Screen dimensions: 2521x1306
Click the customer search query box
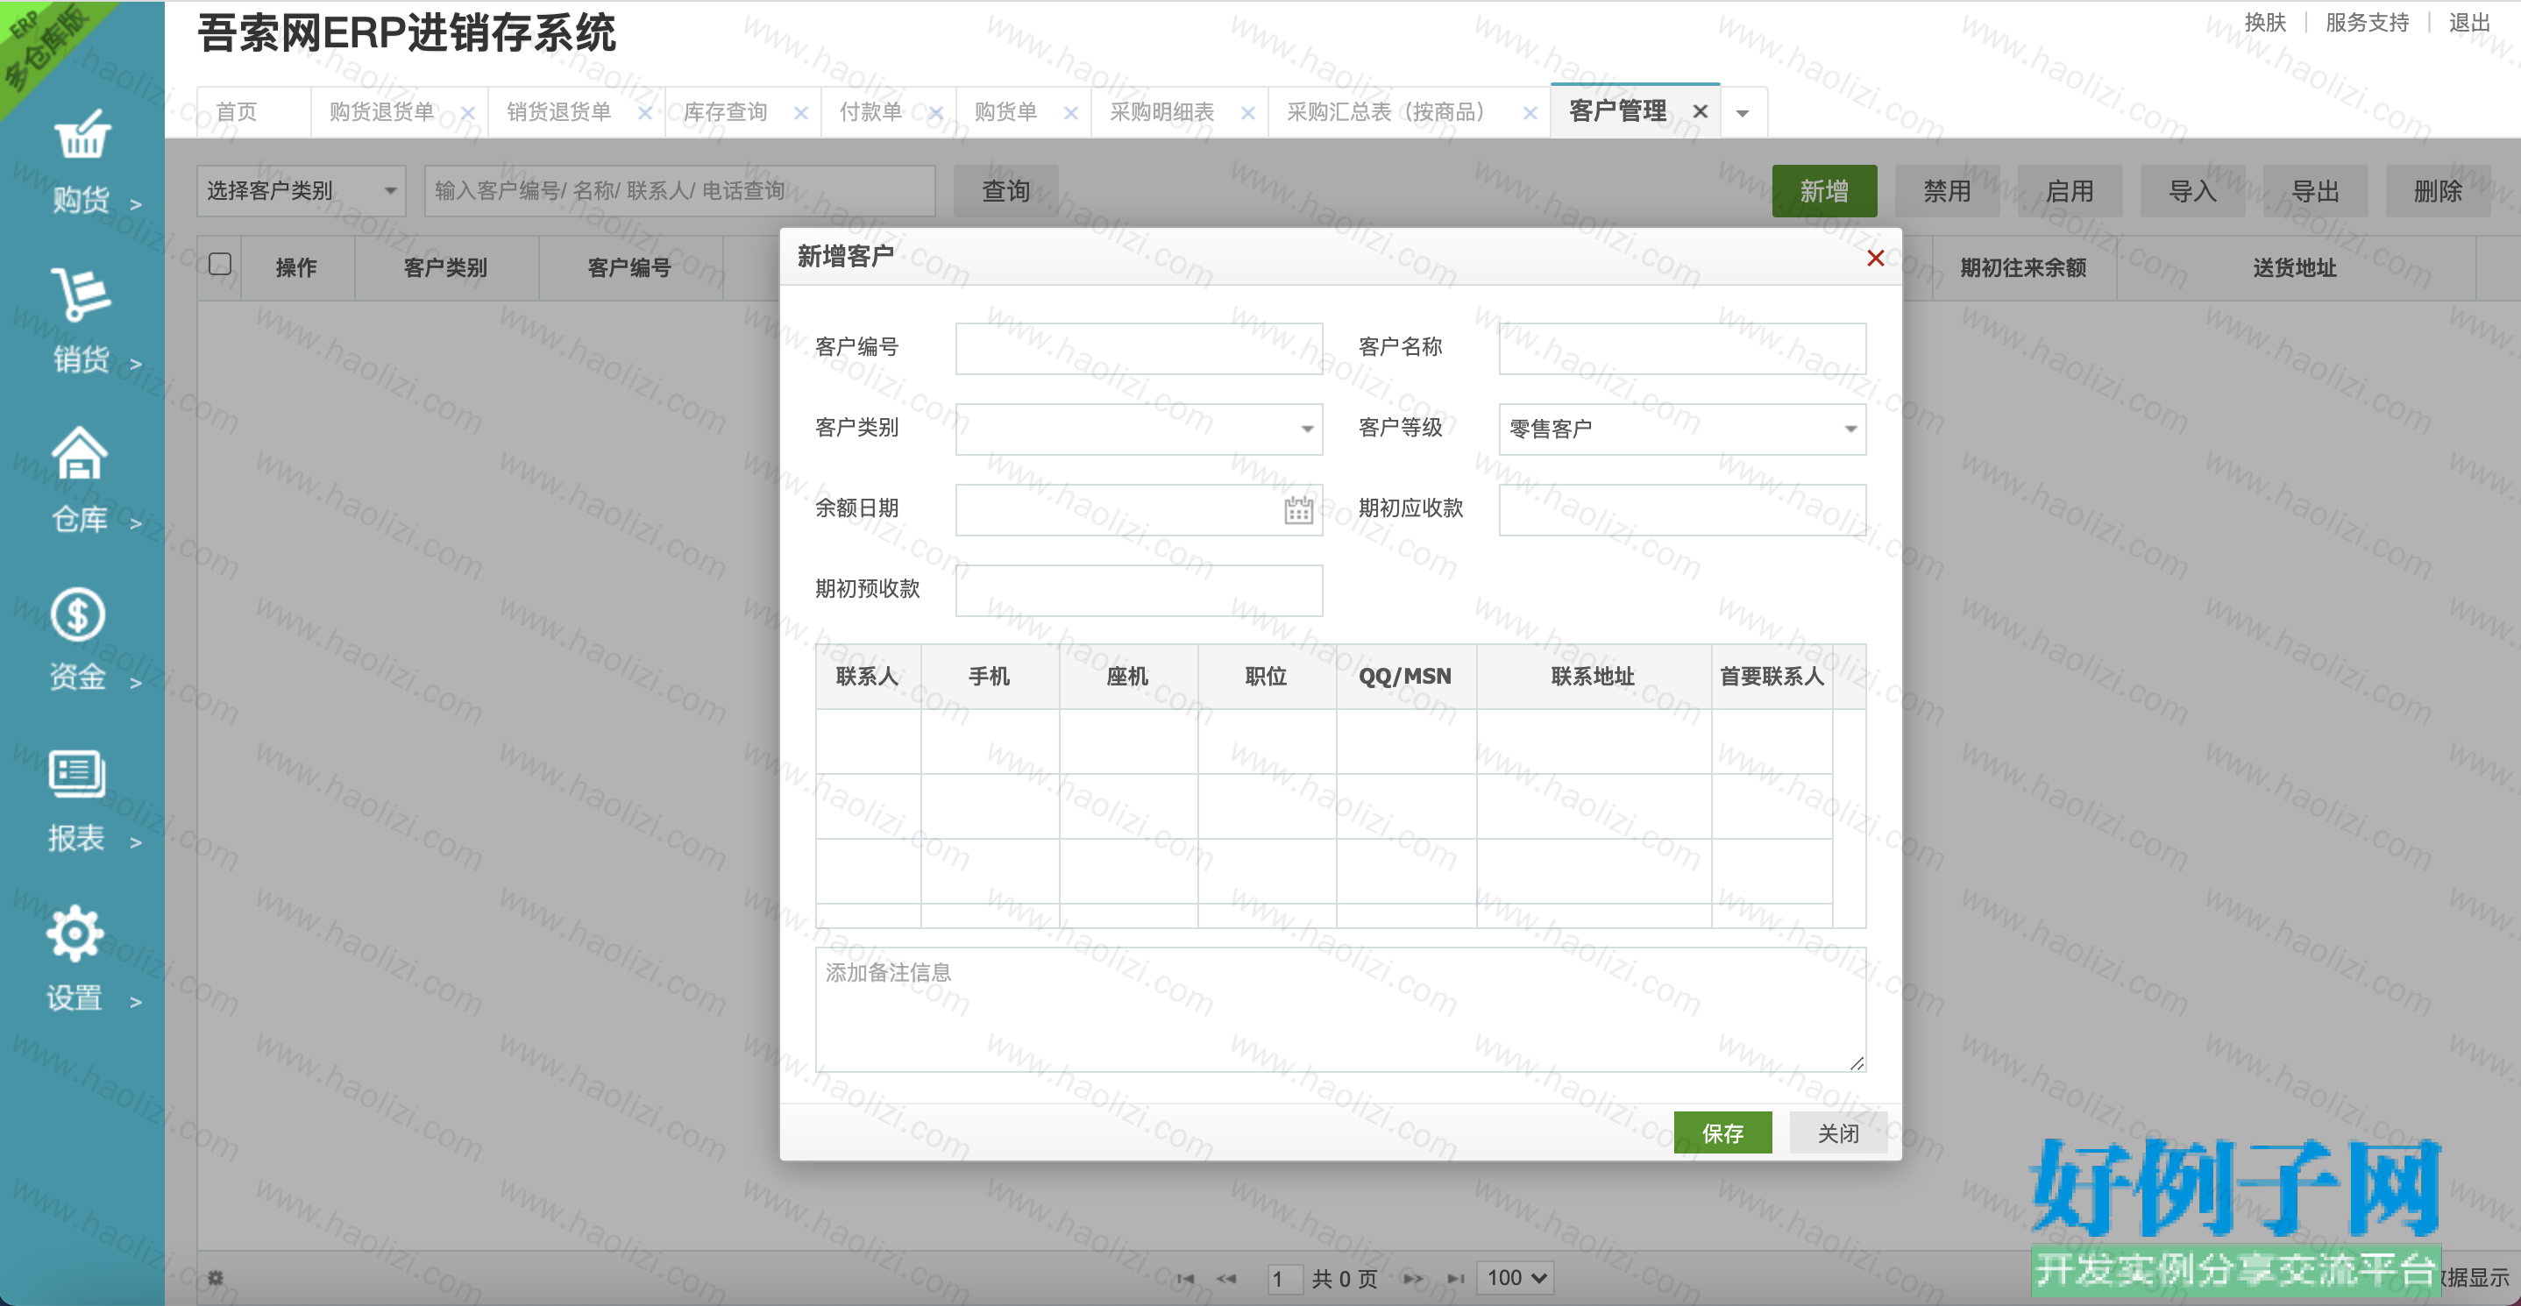pyautogui.click(x=680, y=191)
